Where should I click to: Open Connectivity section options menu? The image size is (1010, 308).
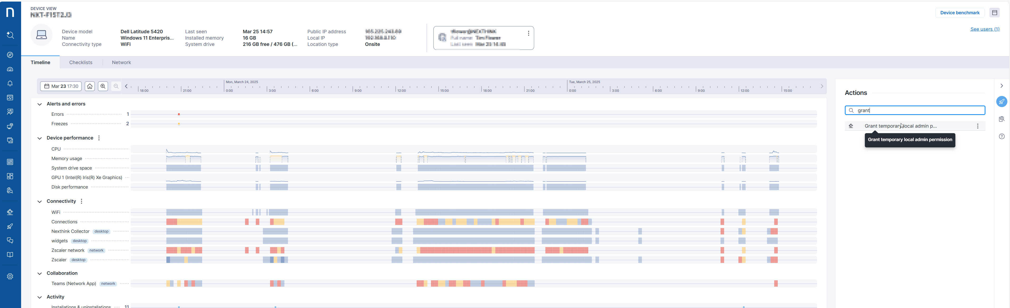click(x=82, y=201)
